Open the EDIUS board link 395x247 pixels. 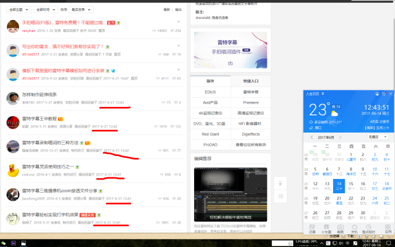point(210,92)
